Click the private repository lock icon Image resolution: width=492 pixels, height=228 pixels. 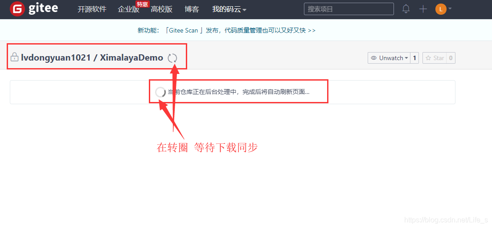tap(14, 57)
